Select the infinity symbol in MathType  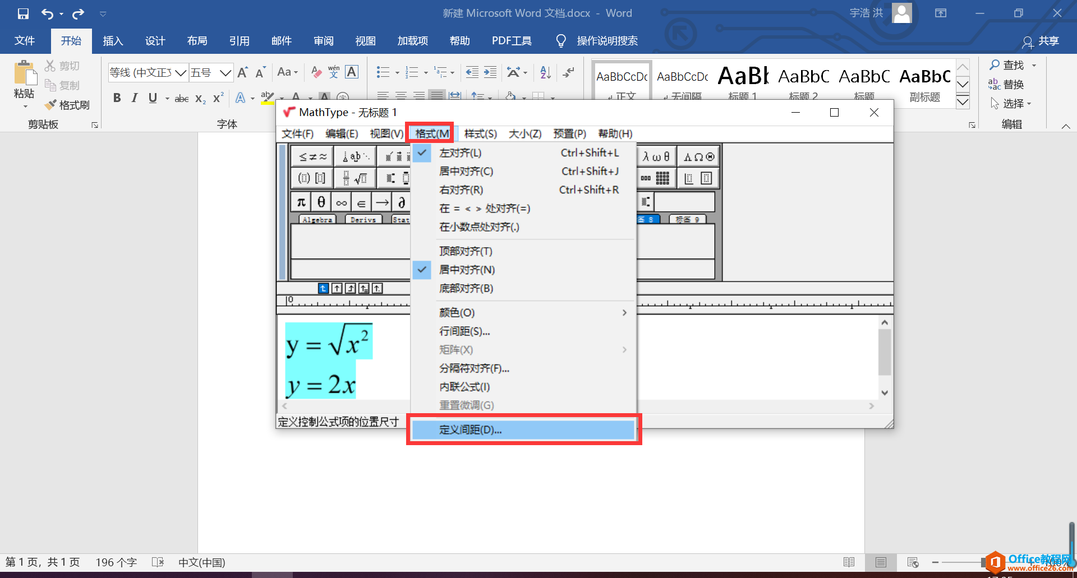pos(340,201)
